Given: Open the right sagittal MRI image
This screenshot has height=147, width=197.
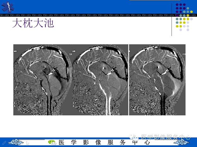Looking at the screenshot, I should 157,80.
